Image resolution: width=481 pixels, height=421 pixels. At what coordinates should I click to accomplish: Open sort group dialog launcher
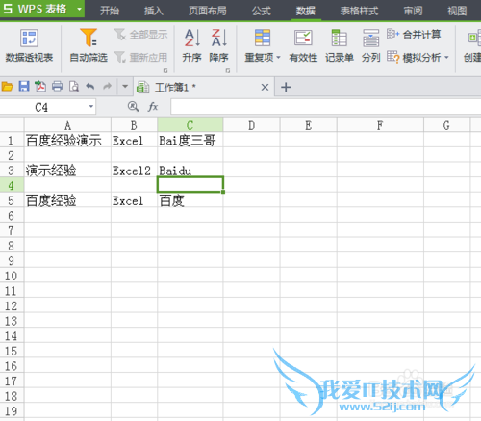point(228,70)
